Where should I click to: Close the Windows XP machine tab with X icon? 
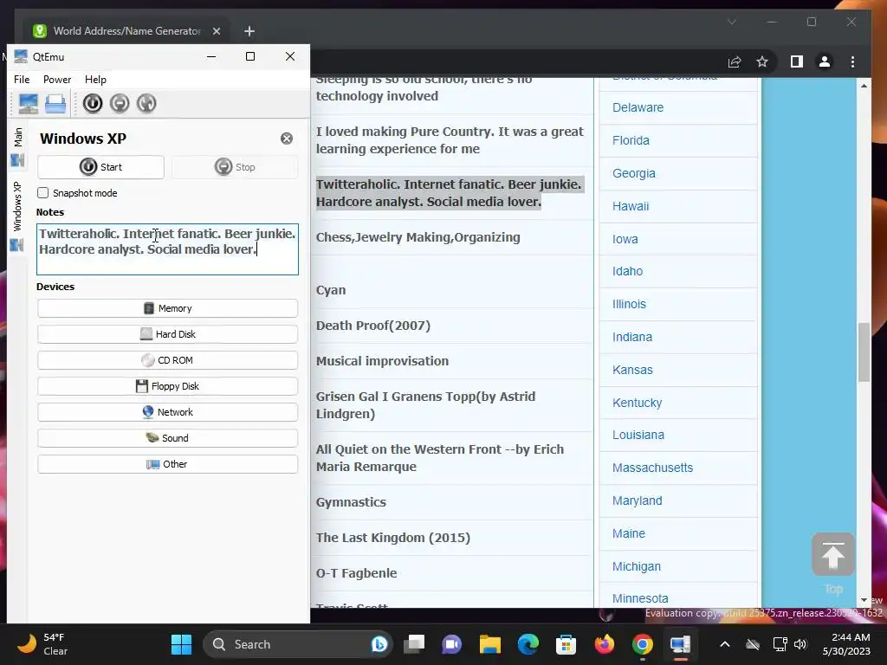point(287,139)
